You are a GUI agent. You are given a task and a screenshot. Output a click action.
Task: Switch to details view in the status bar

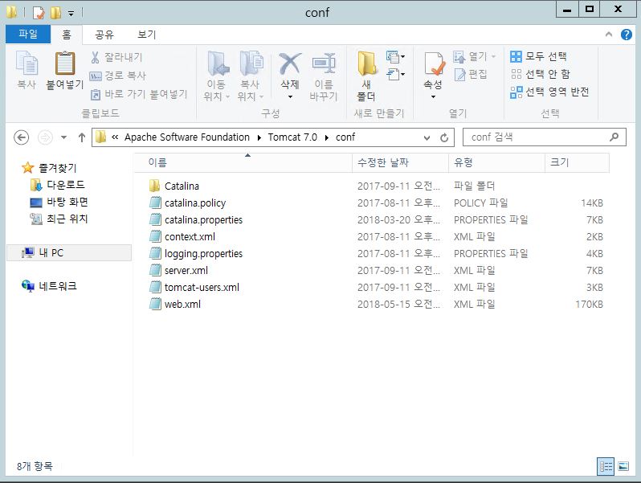pyautogui.click(x=606, y=466)
